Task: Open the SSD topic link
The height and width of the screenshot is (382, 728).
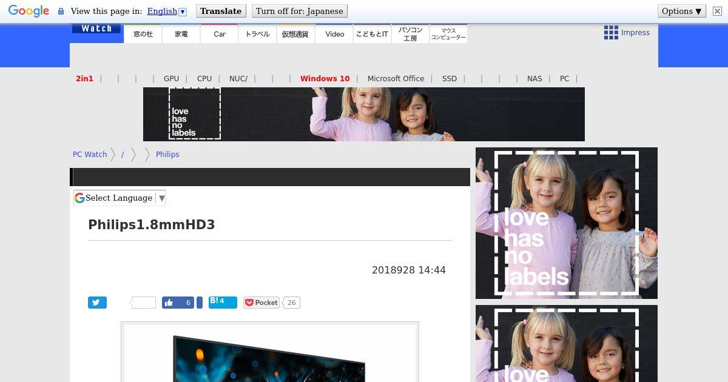Action: (x=450, y=78)
